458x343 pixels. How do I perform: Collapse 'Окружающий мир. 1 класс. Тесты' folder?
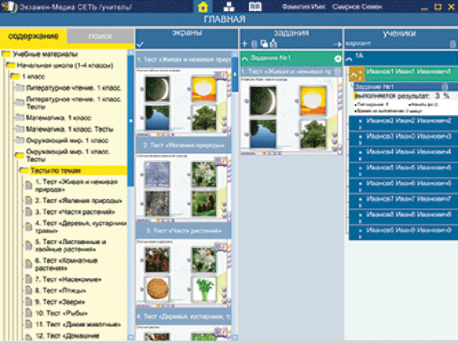[x=19, y=155]
